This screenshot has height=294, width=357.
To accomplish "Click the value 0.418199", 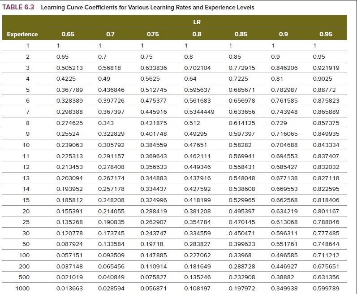I will tap(198, 200).
